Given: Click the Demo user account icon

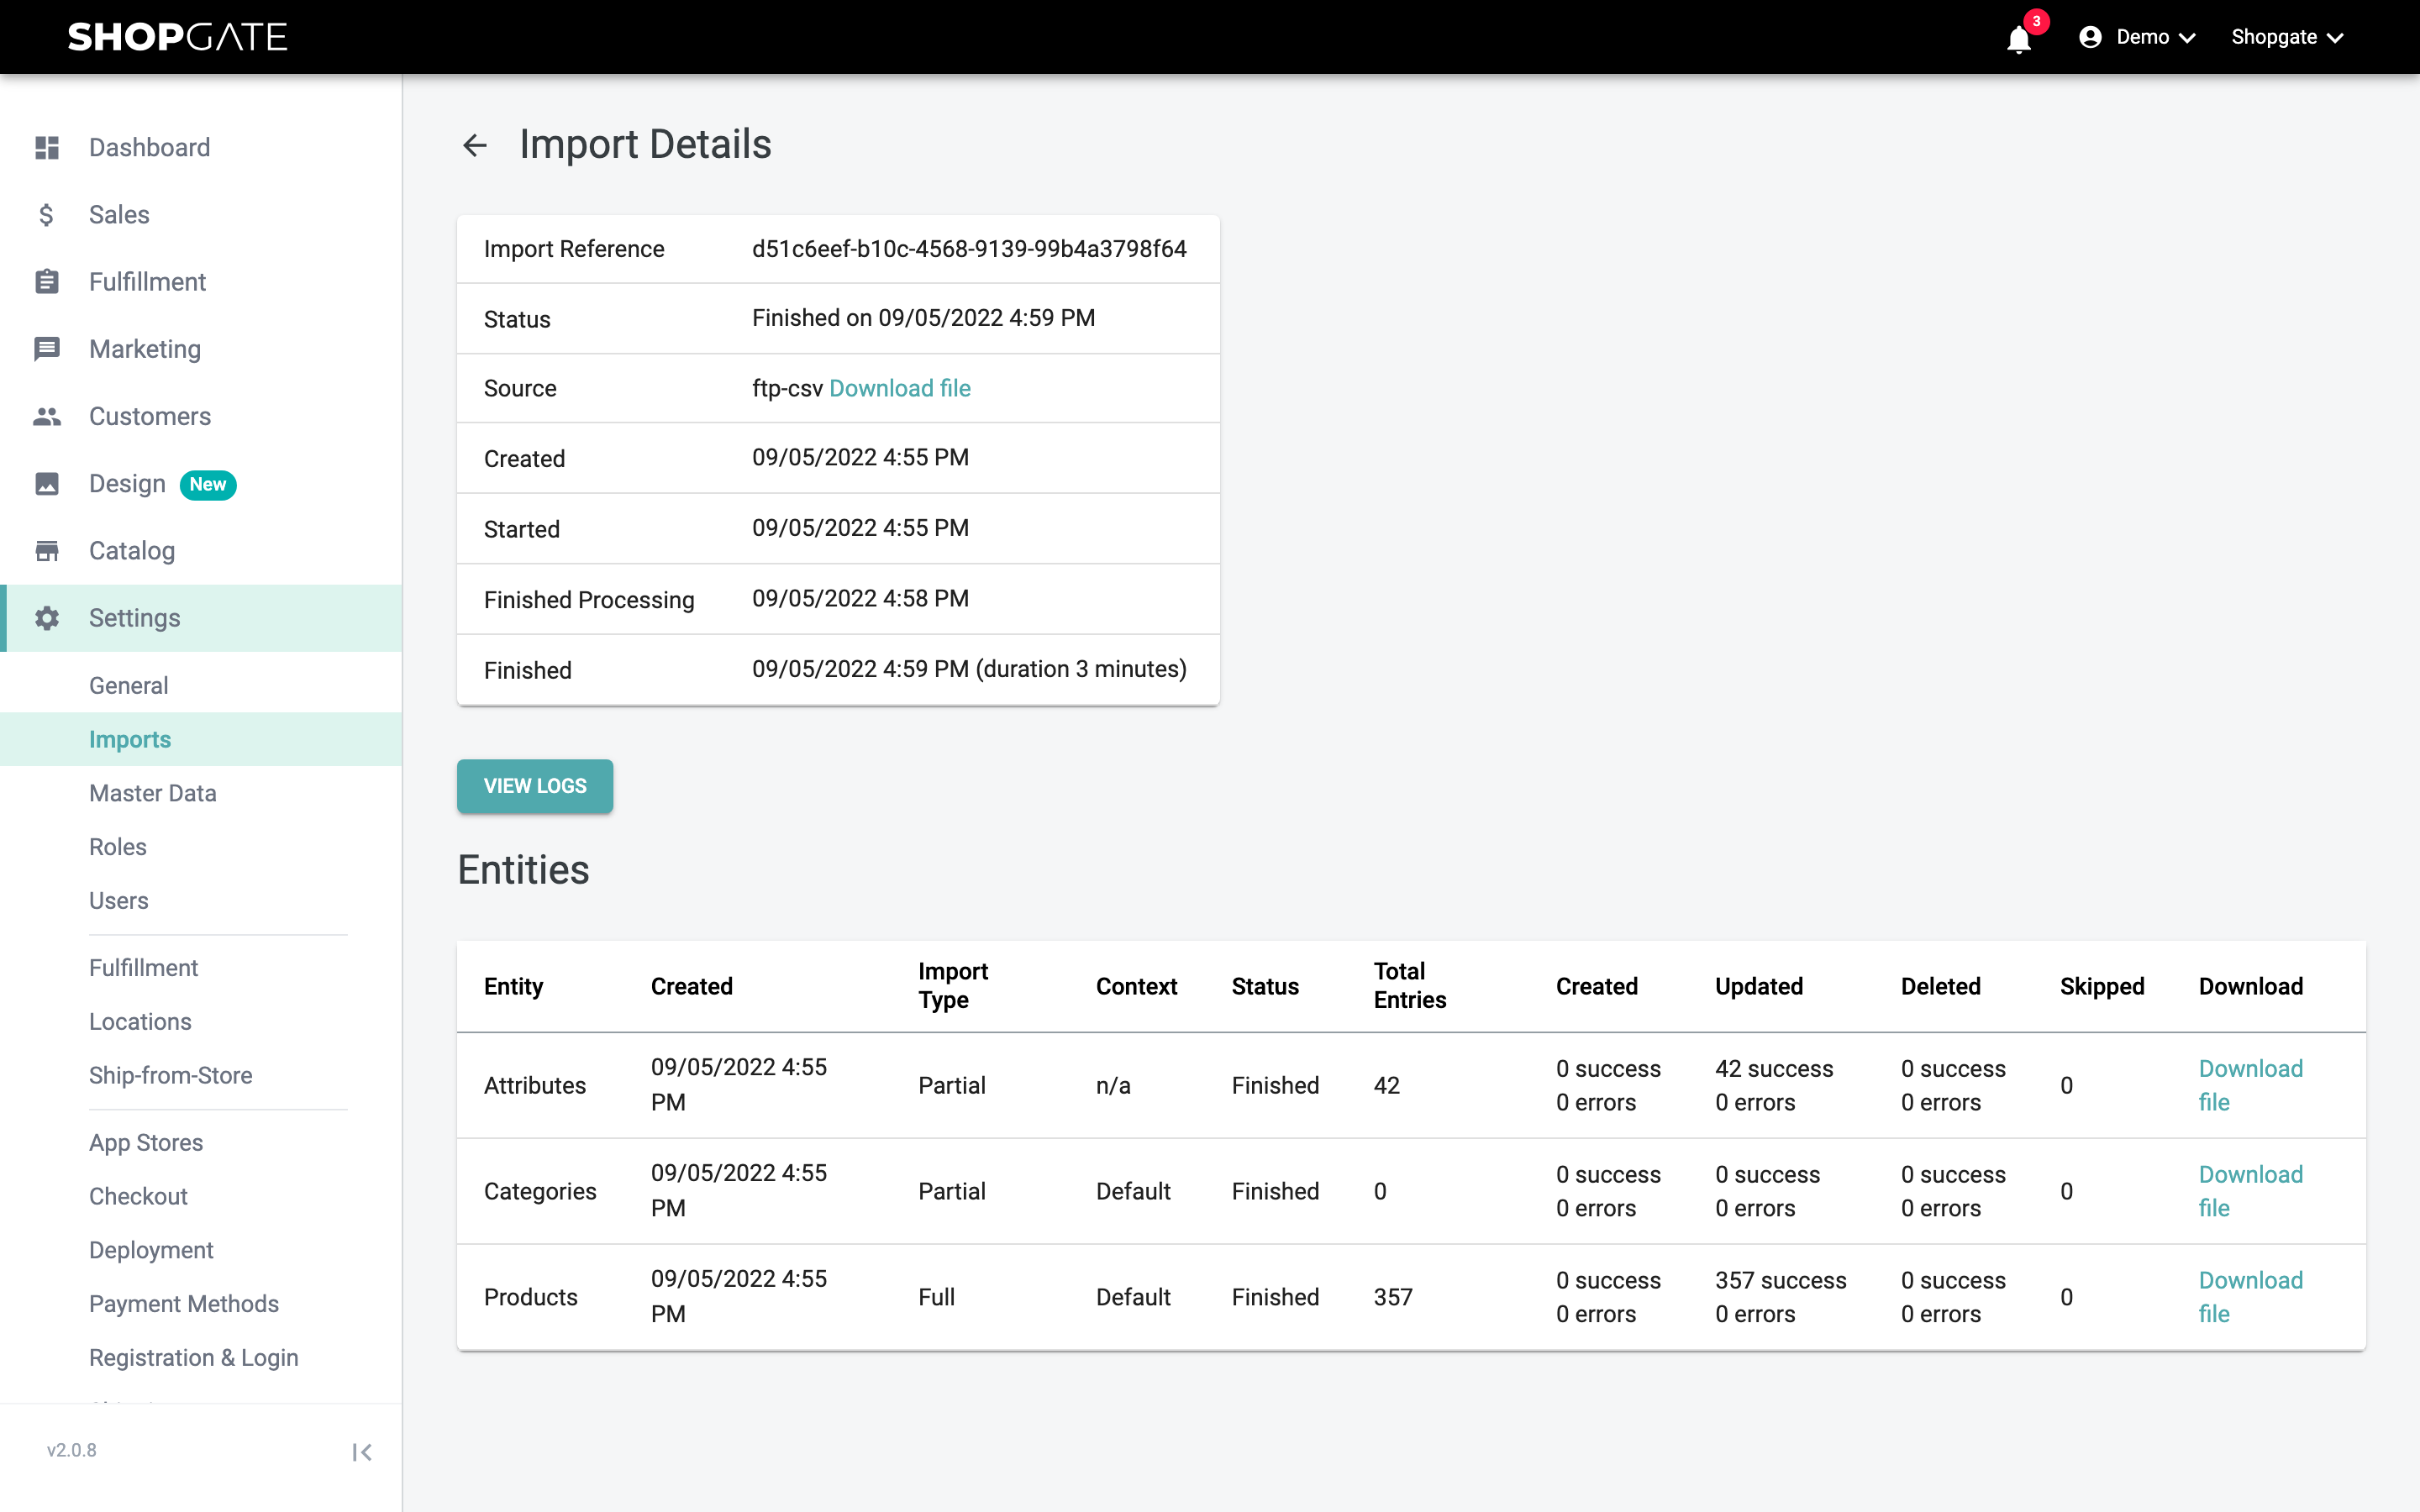Looking at the screenshot, I should tap(2089, 37).
